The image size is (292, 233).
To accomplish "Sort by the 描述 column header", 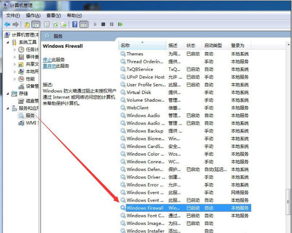I will pyautogui.click(x=175, y=45).
